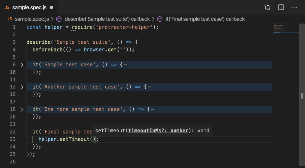Click the timeoutInMs parameter hint tooltip
305x168 pixels.
pos(152,131)
